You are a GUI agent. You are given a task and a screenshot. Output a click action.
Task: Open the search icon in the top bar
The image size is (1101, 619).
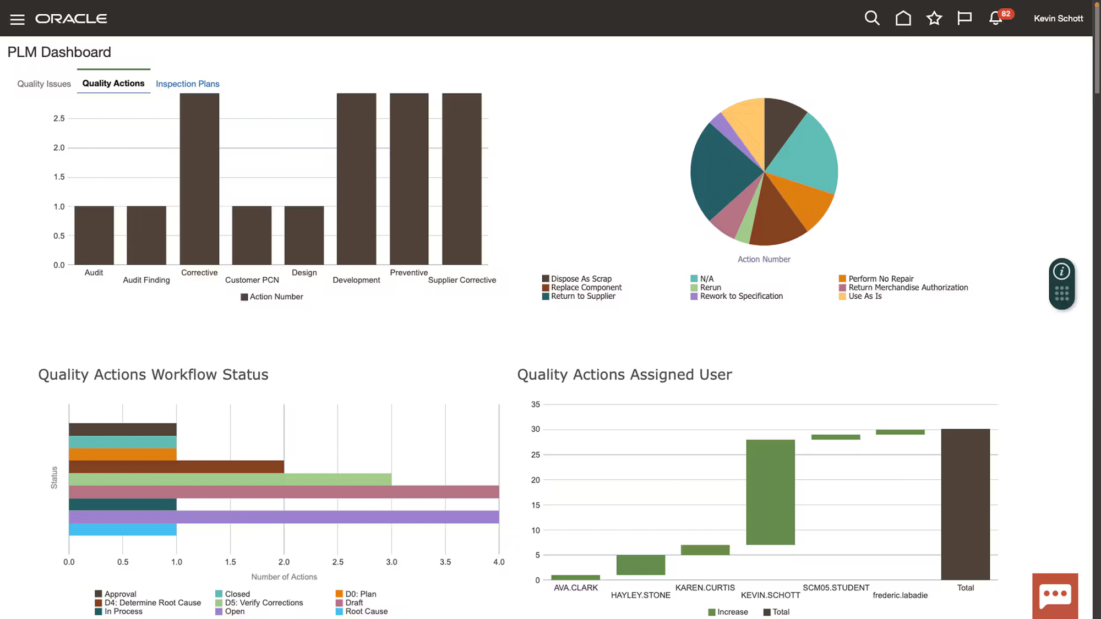pyautogui.click(x=872, y=18)
